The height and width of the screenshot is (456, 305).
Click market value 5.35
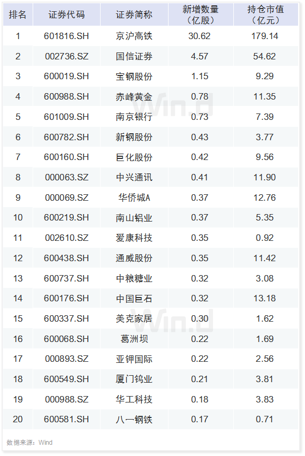(264, 217)
